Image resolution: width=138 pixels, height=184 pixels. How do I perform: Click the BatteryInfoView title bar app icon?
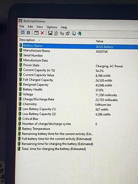click(20, 21)
